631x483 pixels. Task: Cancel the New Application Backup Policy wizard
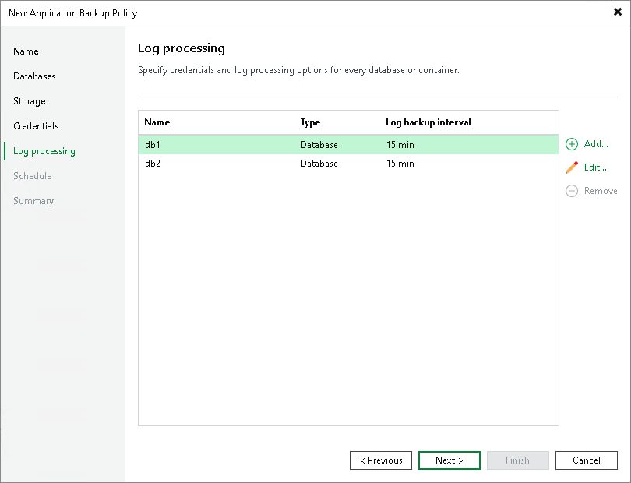click(x=587, y=460)
